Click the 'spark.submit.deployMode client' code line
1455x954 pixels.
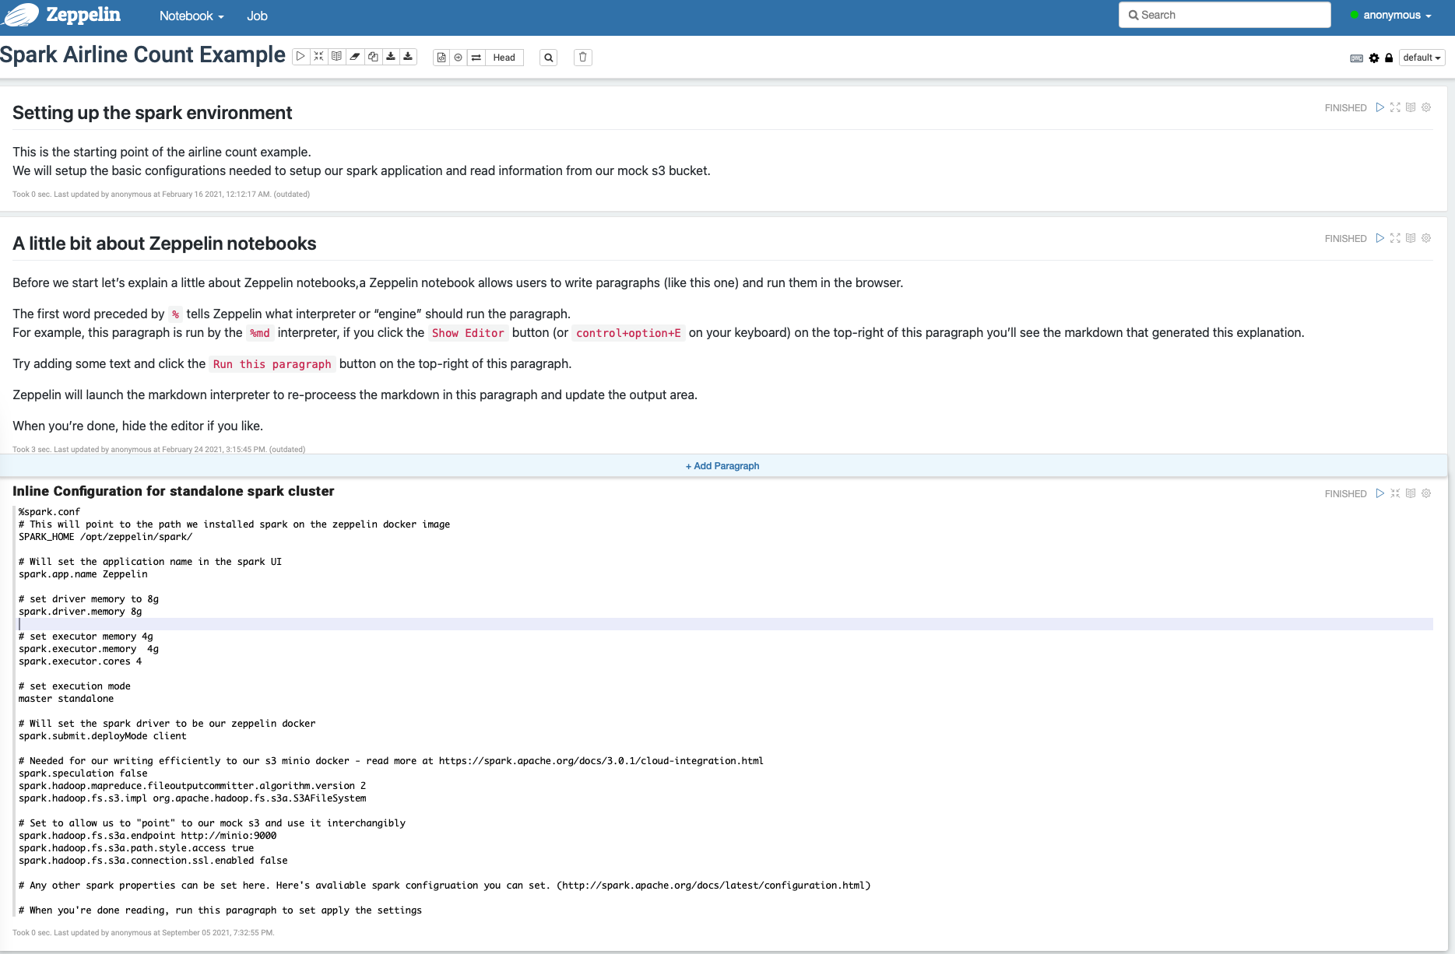[x=103, y=736]
